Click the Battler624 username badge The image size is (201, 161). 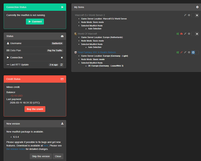click(x=57, y=43)
